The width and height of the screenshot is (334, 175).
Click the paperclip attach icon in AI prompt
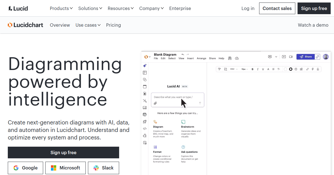(x=155, y=103)
